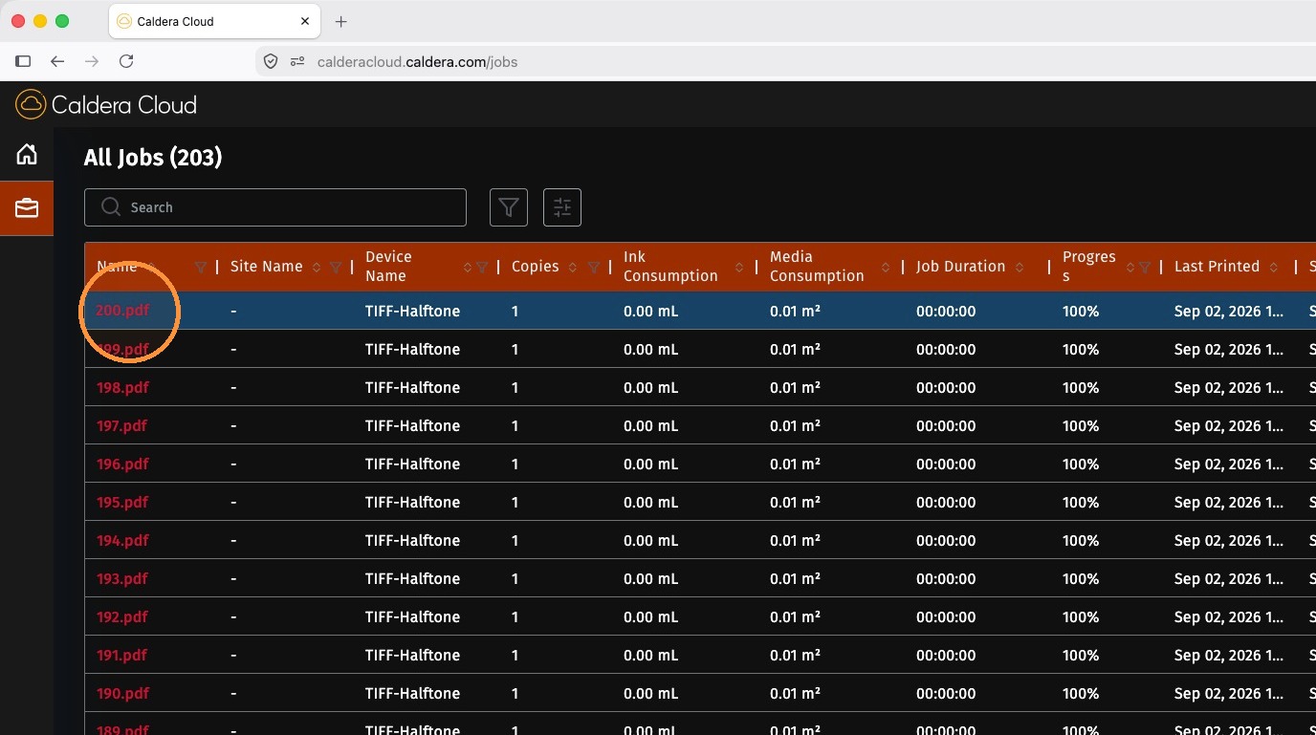1316x735 pixels.
Task: Open job 196.pdf
Action: click(x=122, y=464)
